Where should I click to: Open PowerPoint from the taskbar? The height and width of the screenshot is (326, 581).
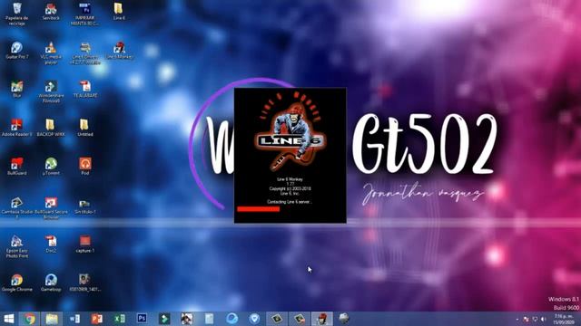tap(97, 319)
